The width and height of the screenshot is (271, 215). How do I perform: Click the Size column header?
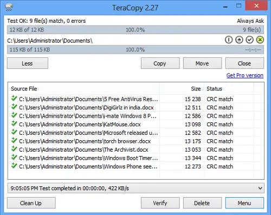pyautogui.click(x=182, y=89)
